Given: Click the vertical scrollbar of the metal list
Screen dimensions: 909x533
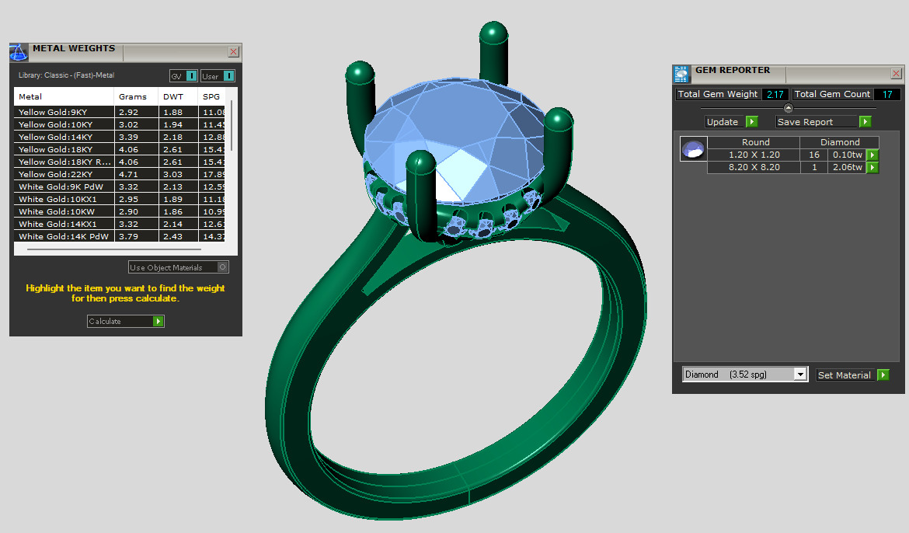Looking at the screenshot, I should click(x=232, y=124).
